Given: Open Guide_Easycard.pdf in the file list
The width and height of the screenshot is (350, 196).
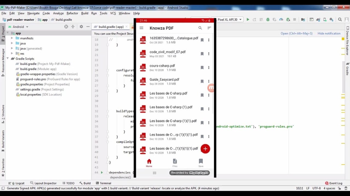Looking at the screenshot, I should pyautogui.click(x=164, y=81).
